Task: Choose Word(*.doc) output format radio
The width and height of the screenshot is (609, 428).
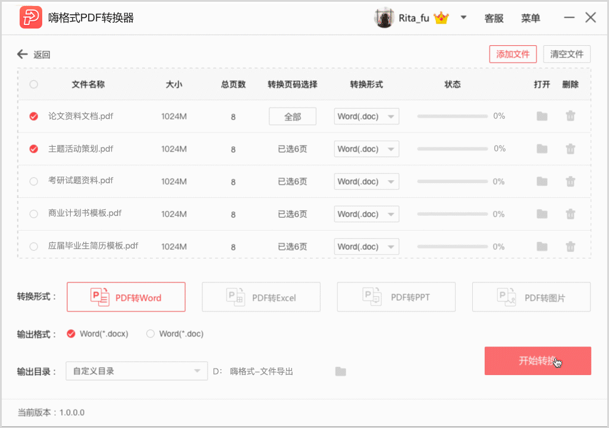Action: (x=150, y=333)
